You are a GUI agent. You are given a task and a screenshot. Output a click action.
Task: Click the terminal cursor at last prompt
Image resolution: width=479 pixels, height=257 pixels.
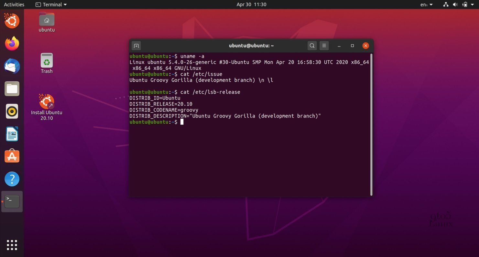182,122
